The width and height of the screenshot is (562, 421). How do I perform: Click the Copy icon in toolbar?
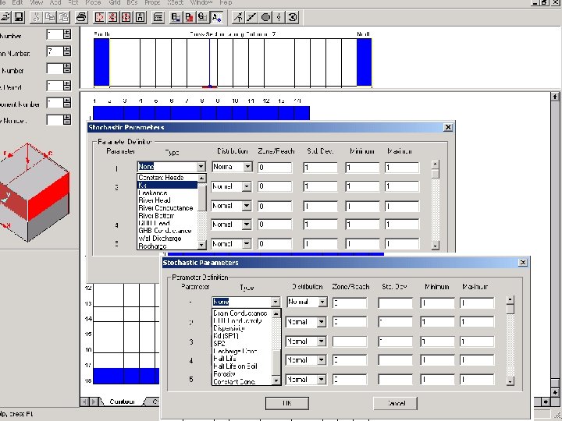(x=49, y=16)
